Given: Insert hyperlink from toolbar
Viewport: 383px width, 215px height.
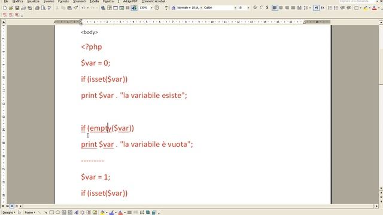Looking at the screenshot, I should [x=103, y=8].
